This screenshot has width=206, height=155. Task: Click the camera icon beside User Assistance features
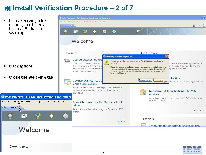[67, 61]
